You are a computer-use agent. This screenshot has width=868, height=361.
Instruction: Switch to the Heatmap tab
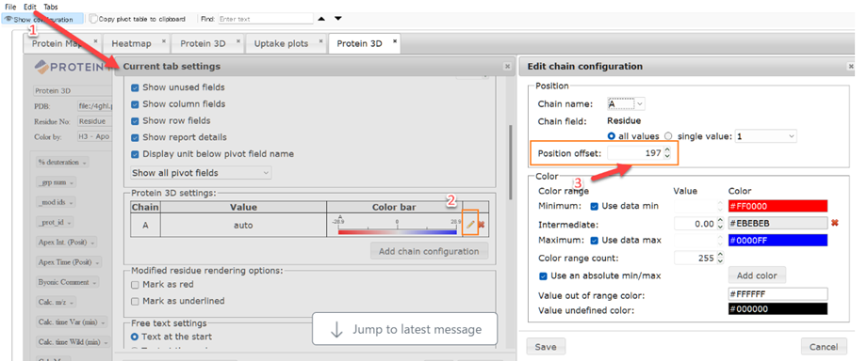pos(131,43)
